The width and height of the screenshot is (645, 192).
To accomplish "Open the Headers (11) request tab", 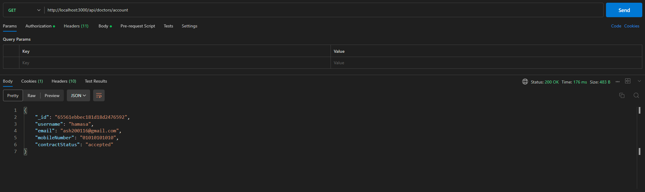I will [76, 26].
